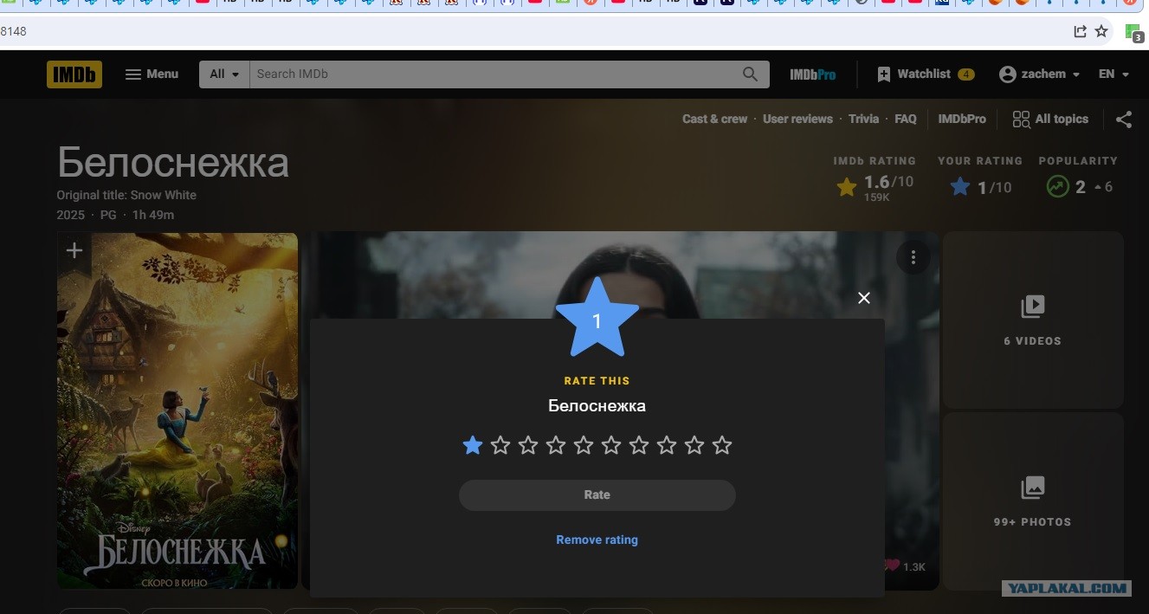Select the 1-star rating
Viewport: 1149px width, 614px height.
point(473,445)
